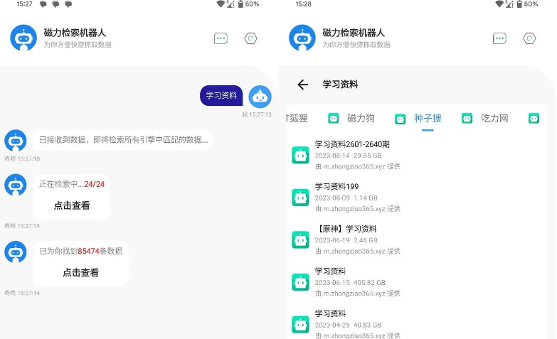This screenshot has height=339, width=557.
Task: Tap the 2023-06-19 2.46 GB details line
Action: (346, 240)
